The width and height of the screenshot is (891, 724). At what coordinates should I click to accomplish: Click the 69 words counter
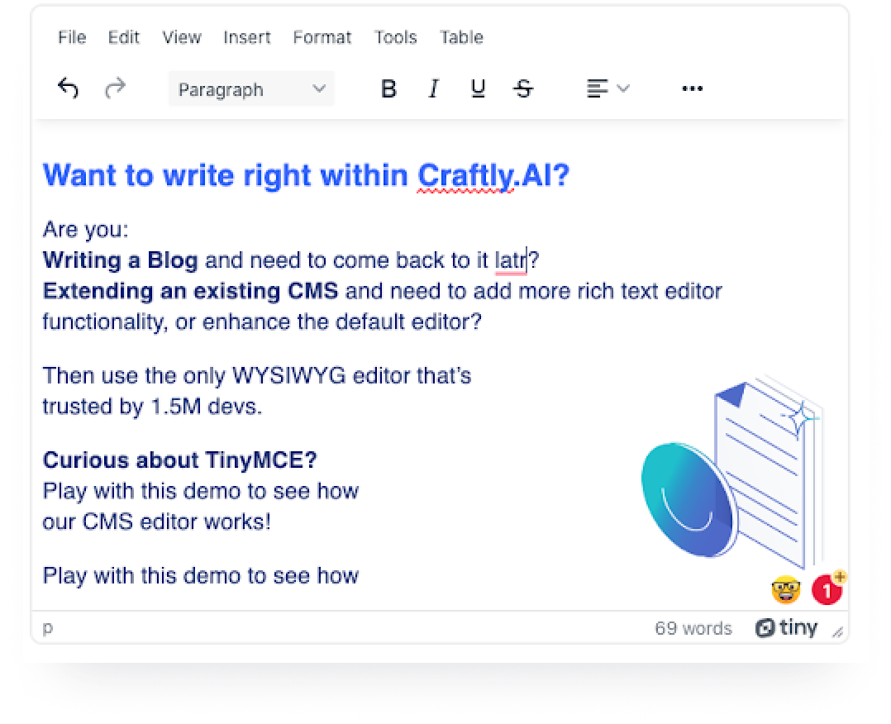pos(693,628)
